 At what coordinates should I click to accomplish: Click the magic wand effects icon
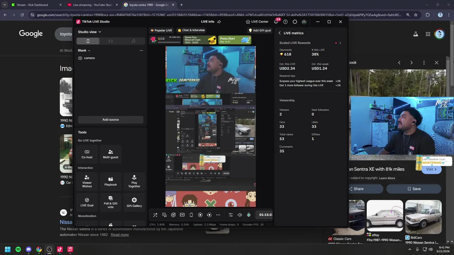pos(155,215)
